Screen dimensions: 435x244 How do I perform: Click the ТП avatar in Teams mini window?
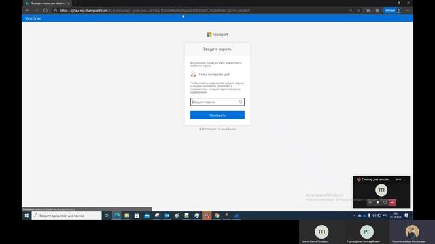381,190
